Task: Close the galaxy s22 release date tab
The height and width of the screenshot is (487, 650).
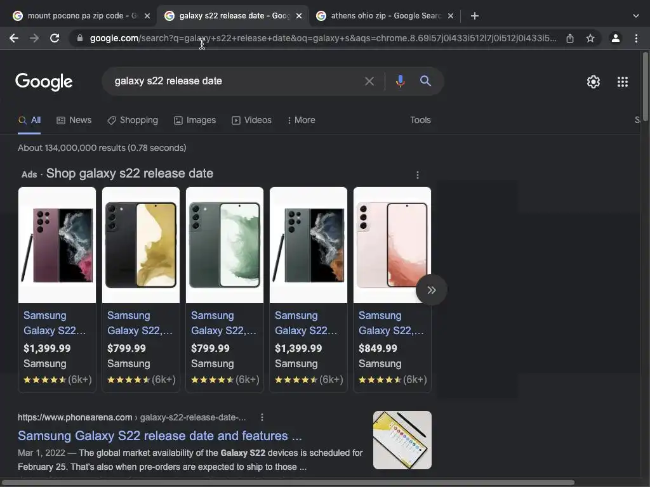Action: click(x=299, y=16)
